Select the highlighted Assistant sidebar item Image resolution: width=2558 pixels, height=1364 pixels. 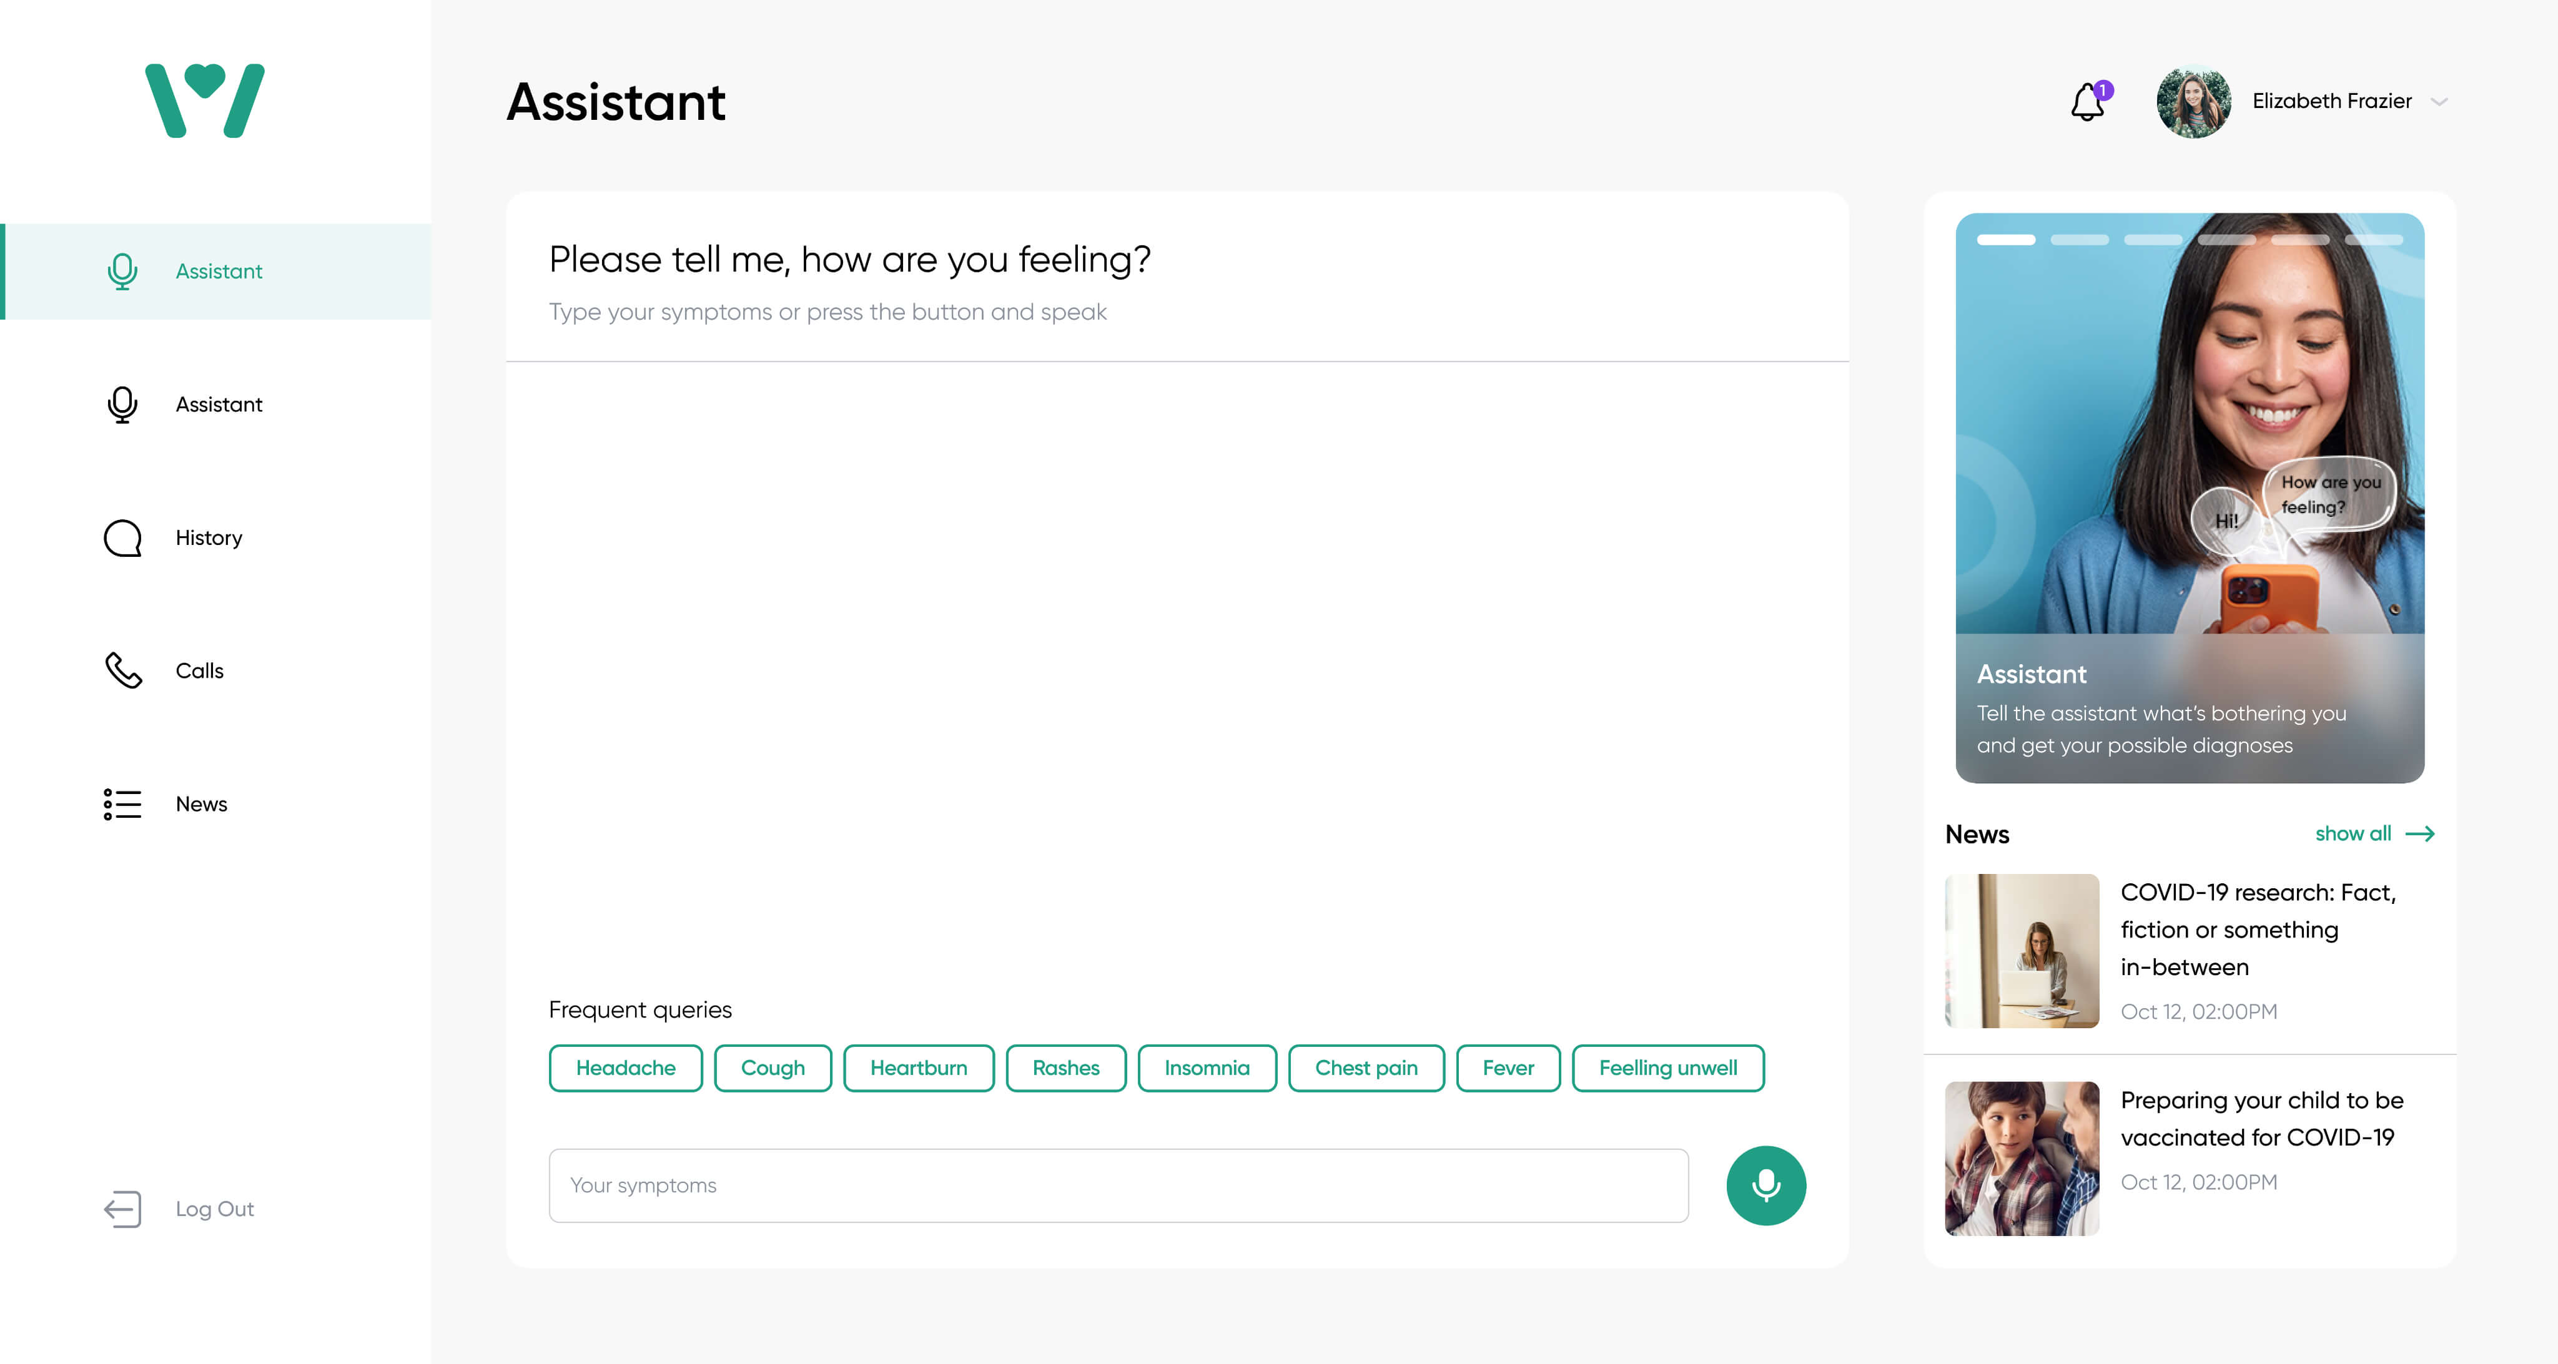(x=219, y=272)
